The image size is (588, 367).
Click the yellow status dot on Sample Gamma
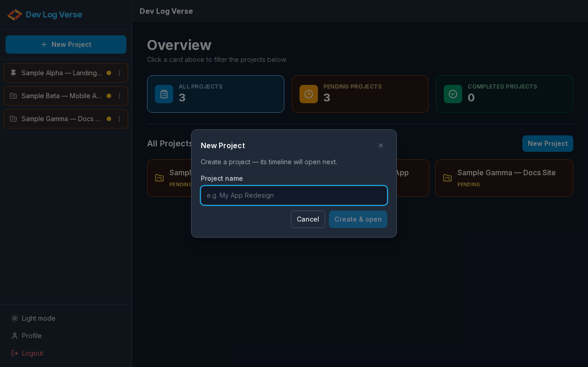pyautogui.click(x=109, y=119)
